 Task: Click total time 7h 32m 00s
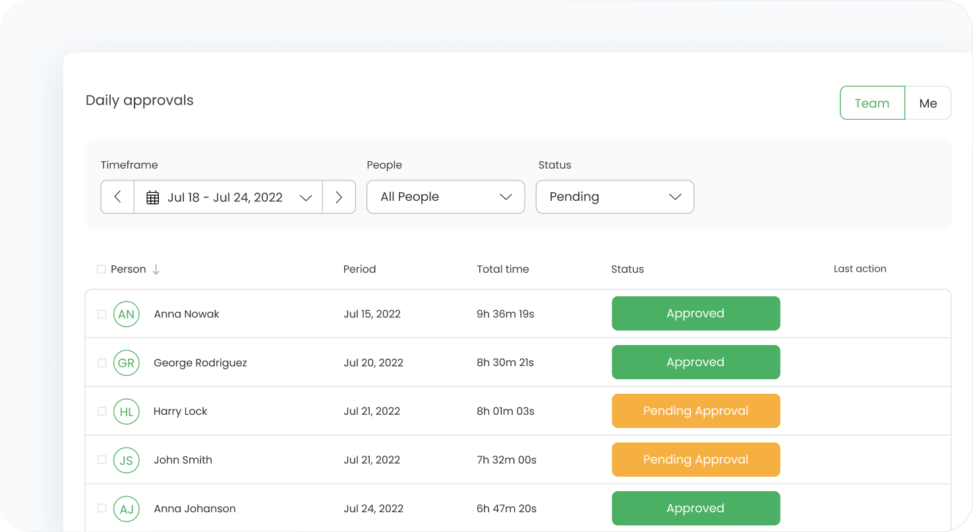pyautogui.click(x=507, y=460)
